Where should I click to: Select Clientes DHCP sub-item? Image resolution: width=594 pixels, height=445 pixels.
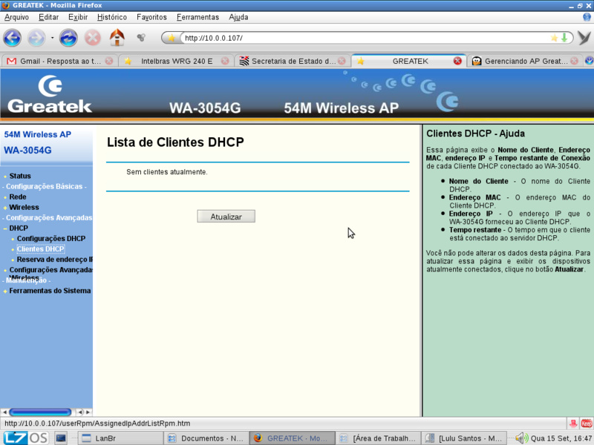[x=41, y=249]
